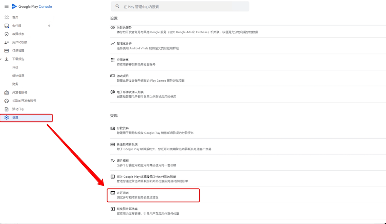Open 收件箱 inbox in sidebar
Screen dimensions: 386x224
(17, 26)
